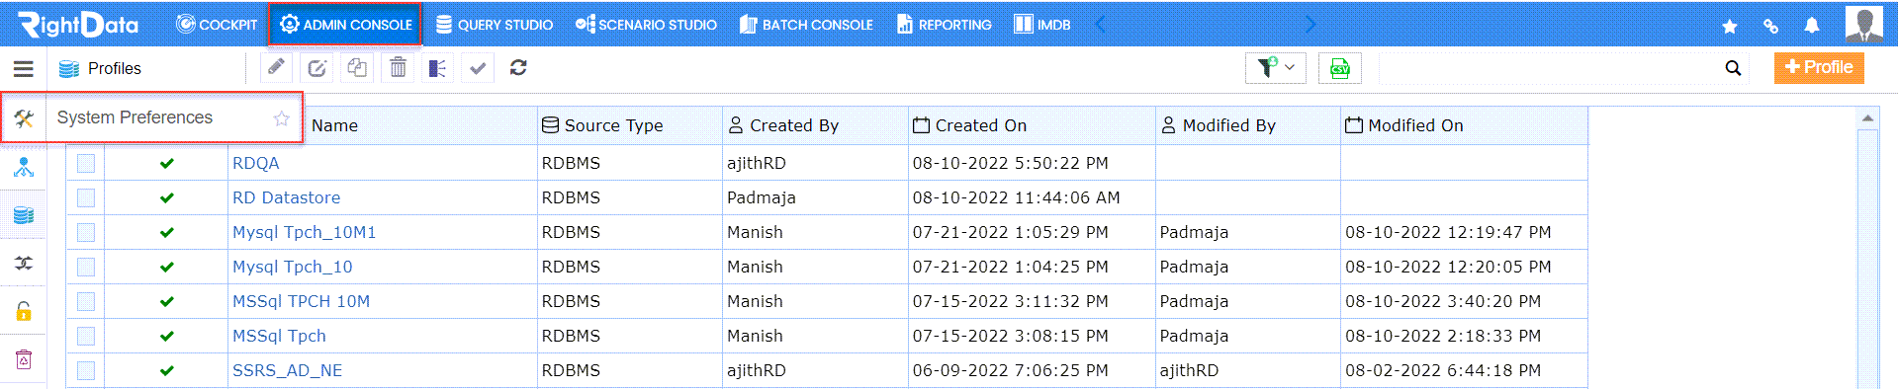Click the magnifier search icon
Image resolution: width=1898 pixels, height=389 pixels.
tap(1733, 68)
